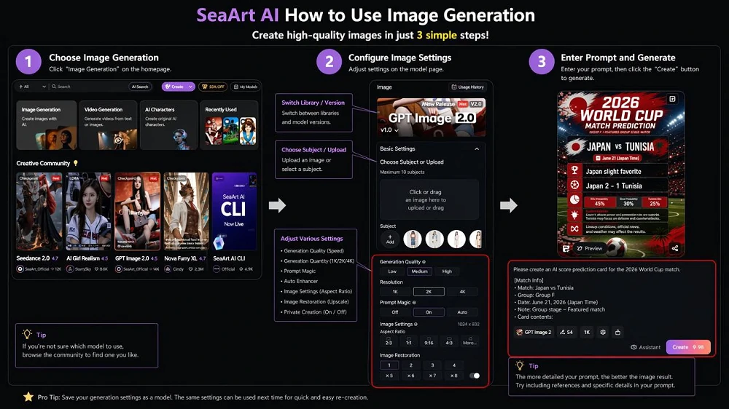Click the lightbulb icon beside Creative Community
The width and height of the screenshot is (729, 409).
click(76, 163)
